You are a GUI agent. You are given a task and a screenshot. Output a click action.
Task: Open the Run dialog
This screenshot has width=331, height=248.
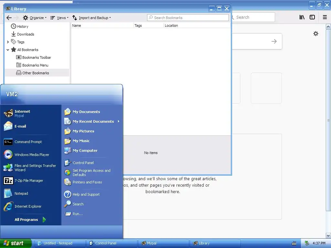[73, 214]
